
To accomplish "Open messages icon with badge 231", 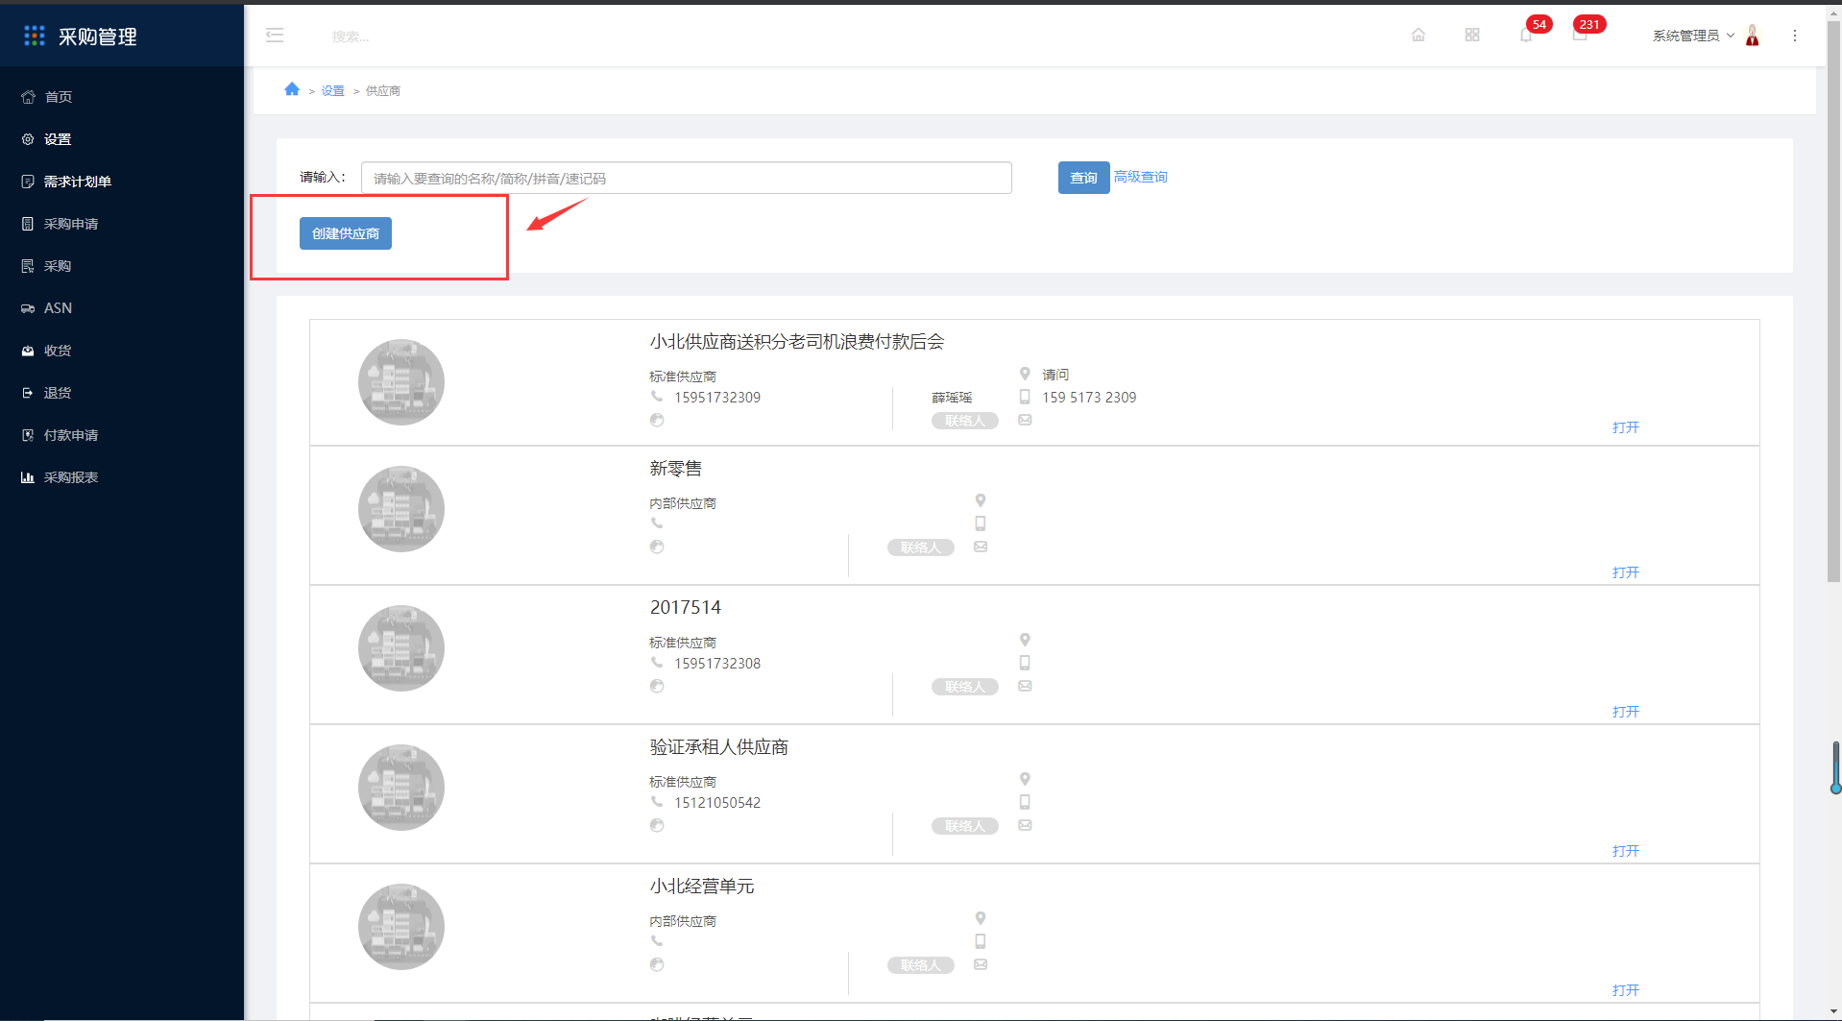I will point(1580,36).
